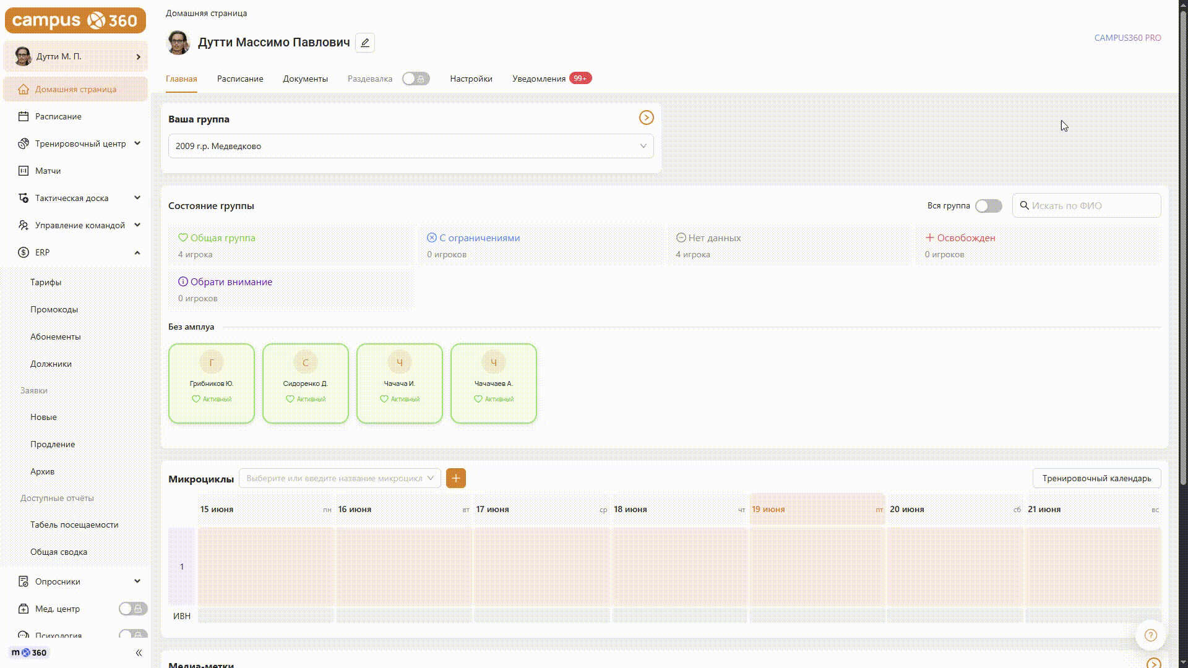Image resolution: width=1188 pixels, height=668 pixels.
Task: Click the Искать по ФИО search field
Action: 1087,205
